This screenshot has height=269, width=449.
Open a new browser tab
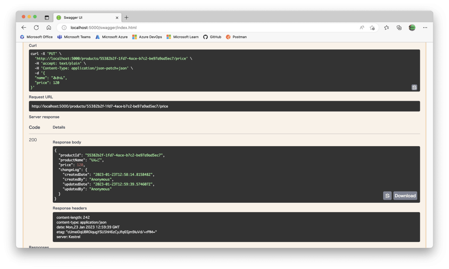[x=126, y=18]
